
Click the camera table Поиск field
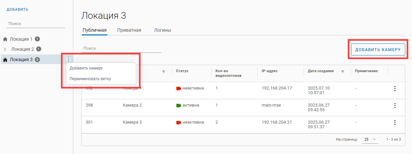click(x=121, y=48)
